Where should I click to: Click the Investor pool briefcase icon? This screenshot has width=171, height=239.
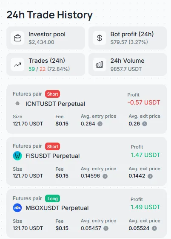pos(17,38)
